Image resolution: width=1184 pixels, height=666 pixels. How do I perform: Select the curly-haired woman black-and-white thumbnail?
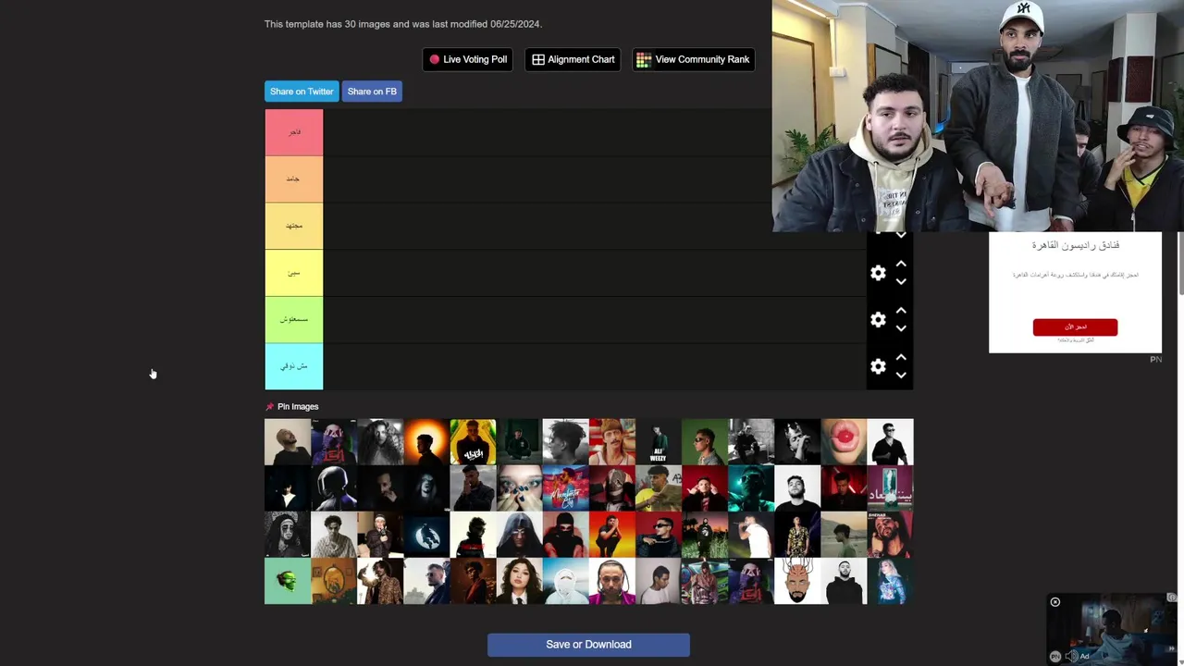[x=380, y=441]
